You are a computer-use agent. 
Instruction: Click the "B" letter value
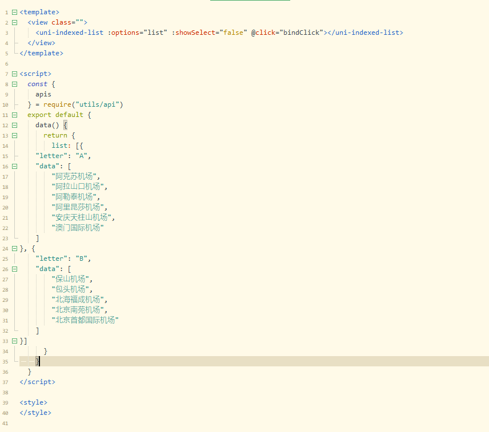coord(81,259)
